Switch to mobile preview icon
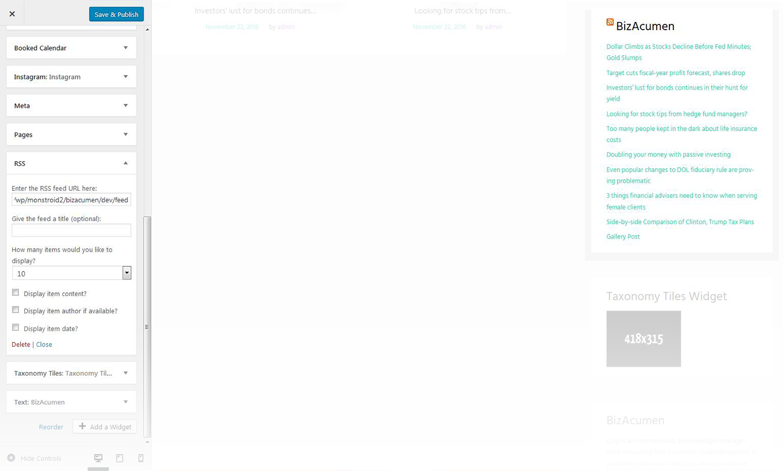 141,458
